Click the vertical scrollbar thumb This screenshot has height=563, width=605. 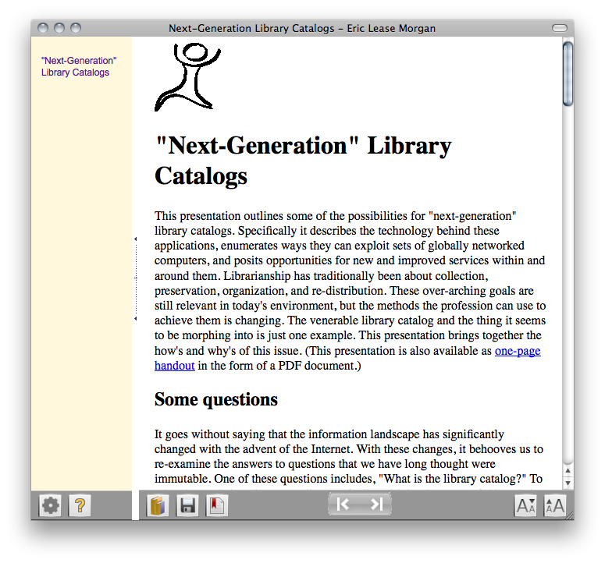[x=568, y=74]
